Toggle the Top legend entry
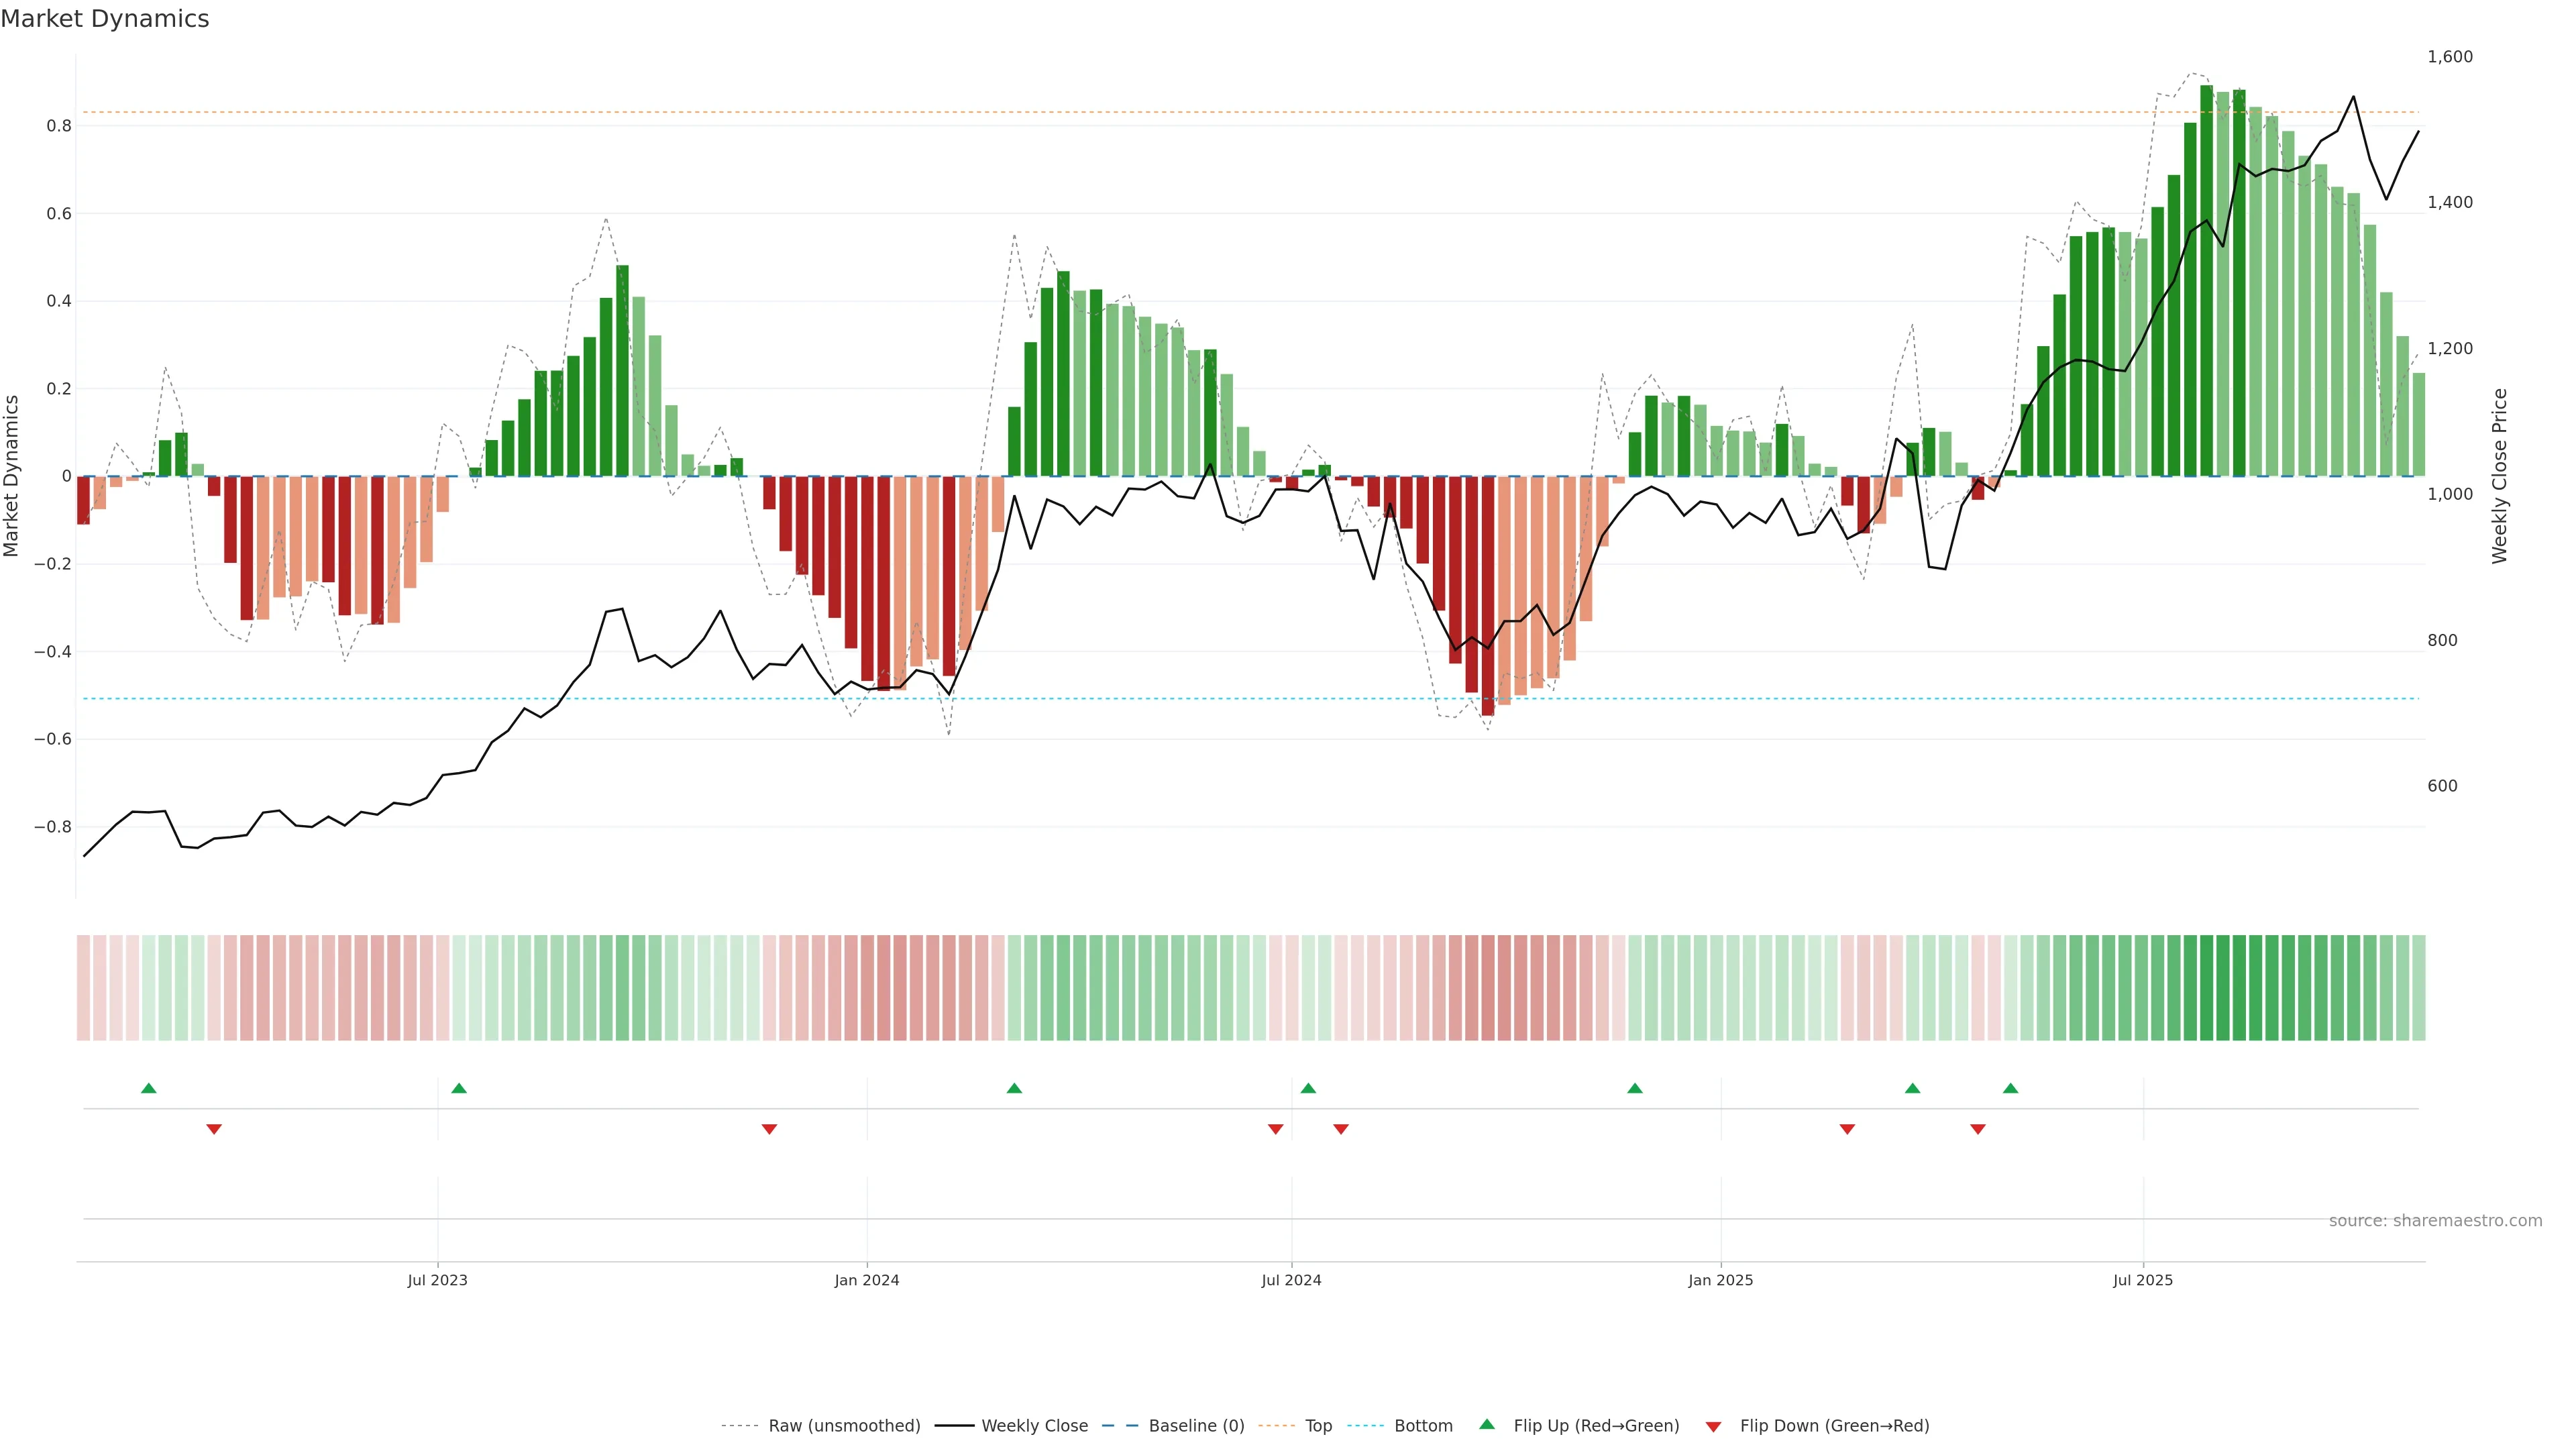The image size is (2576, 1449). coord(1318,1425)
